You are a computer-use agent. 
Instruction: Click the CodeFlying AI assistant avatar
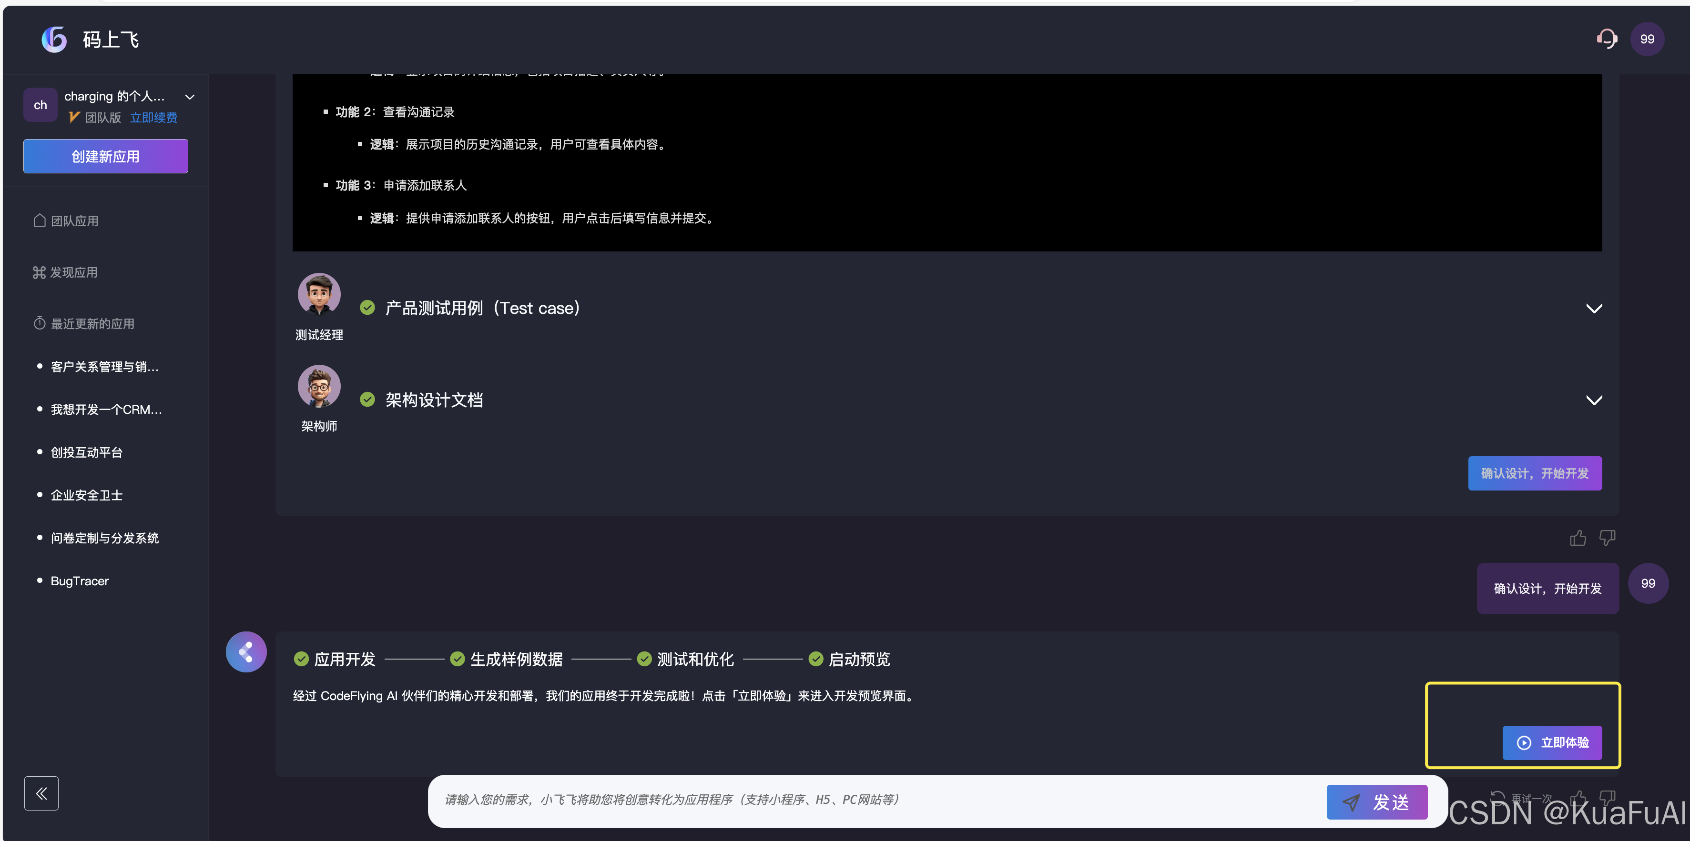pyautogui.click(x=246, y=651)
